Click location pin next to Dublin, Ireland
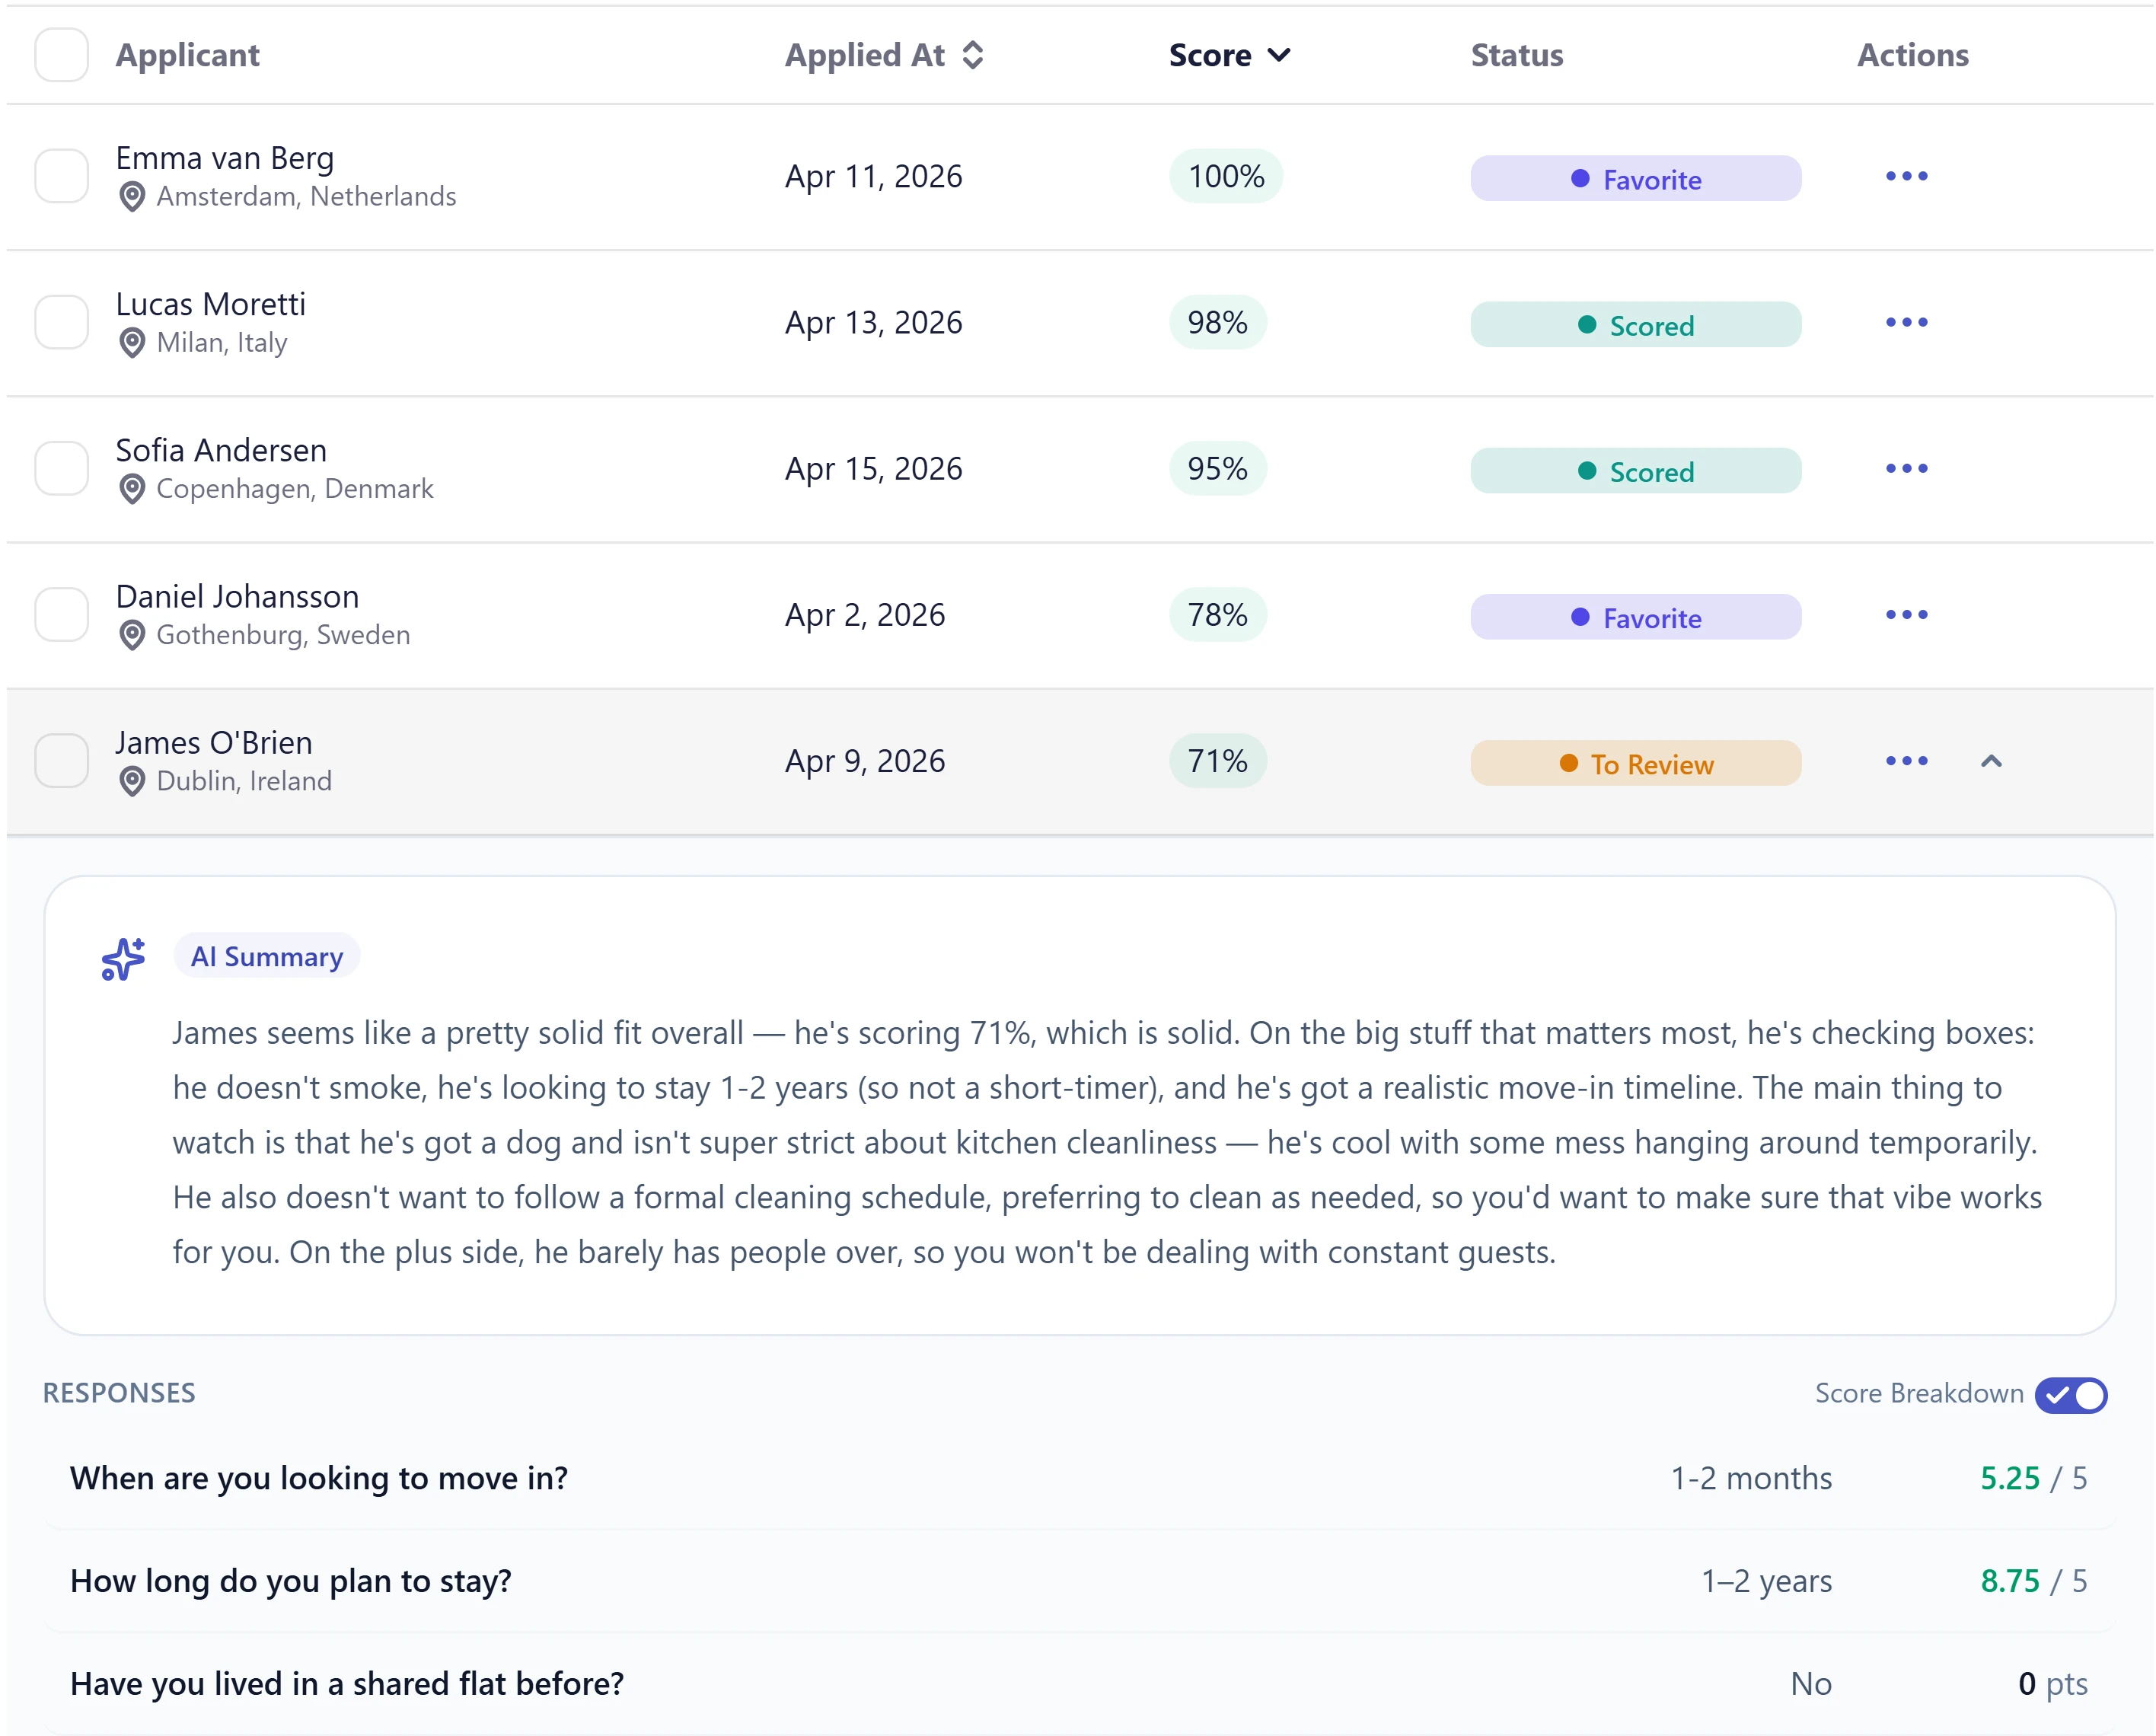The height and width of the screenshot is (1736, 2156). click(x=132, y=781)
